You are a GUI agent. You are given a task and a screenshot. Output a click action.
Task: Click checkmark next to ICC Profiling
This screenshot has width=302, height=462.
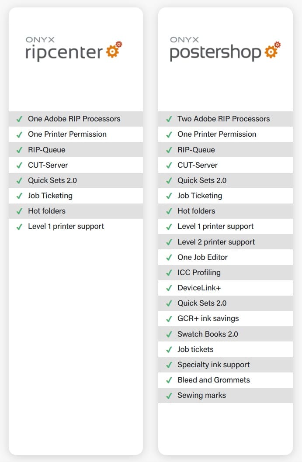tap(169, 273)
